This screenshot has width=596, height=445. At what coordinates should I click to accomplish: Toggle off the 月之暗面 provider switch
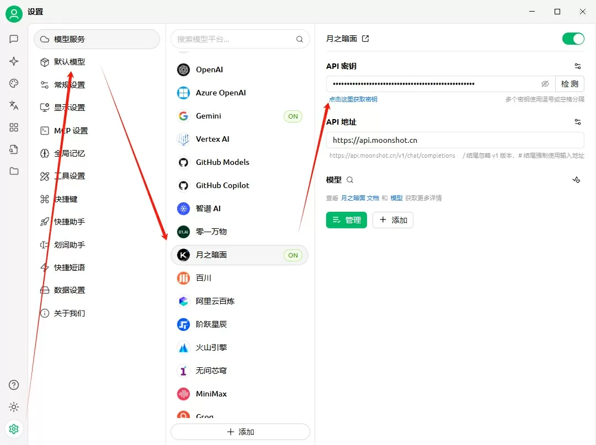click(x=573, y=39)
